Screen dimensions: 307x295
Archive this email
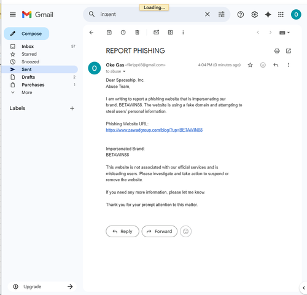[109, 33]
